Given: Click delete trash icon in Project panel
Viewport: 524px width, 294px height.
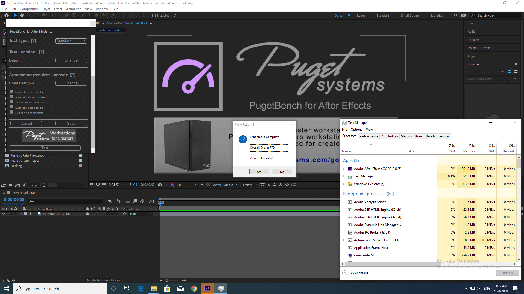Looking at the screenshot, I should 44,185.
